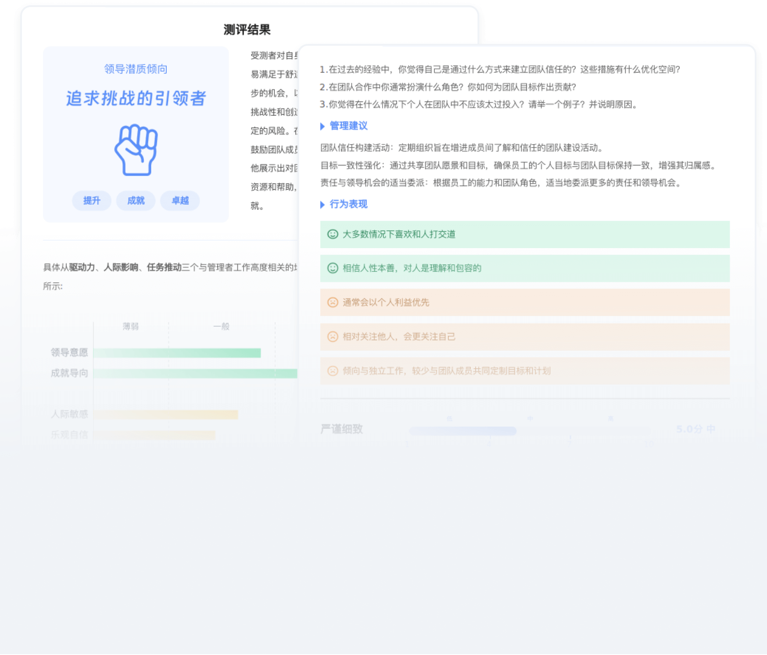Screen dimensions: 767x655
Task: Click the 团队信任构建活动 suggestion line
Action: [462, 148]
